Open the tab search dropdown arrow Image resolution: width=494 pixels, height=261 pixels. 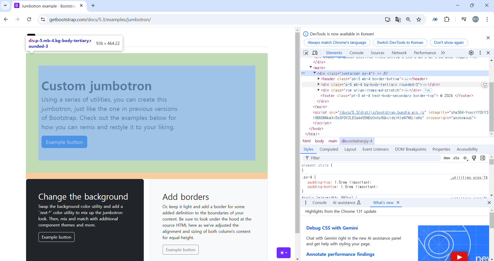(5, 5)
